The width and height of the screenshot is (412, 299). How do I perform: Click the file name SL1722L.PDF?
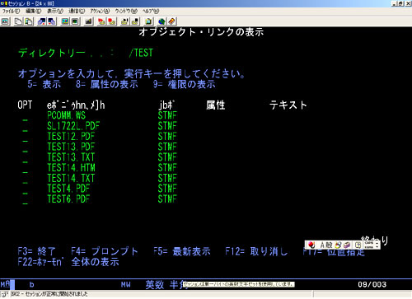point(73,126)
